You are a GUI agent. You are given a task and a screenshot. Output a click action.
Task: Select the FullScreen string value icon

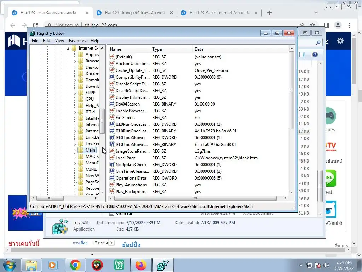pos(112,117)
